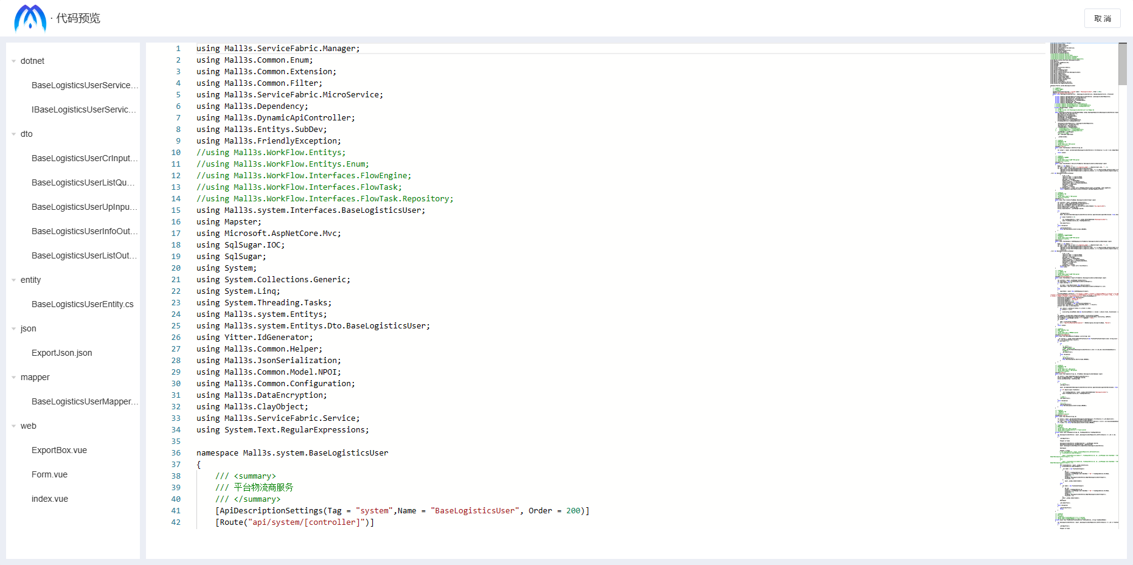This screenshot has height=565, width=1133.
Task: Click using SqlSugar.IOC line
Action: pos(240,245)
